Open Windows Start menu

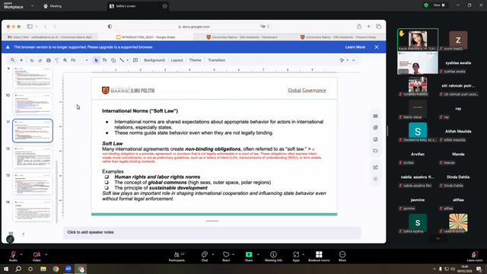pyautogui.click(x=6, y=269)
